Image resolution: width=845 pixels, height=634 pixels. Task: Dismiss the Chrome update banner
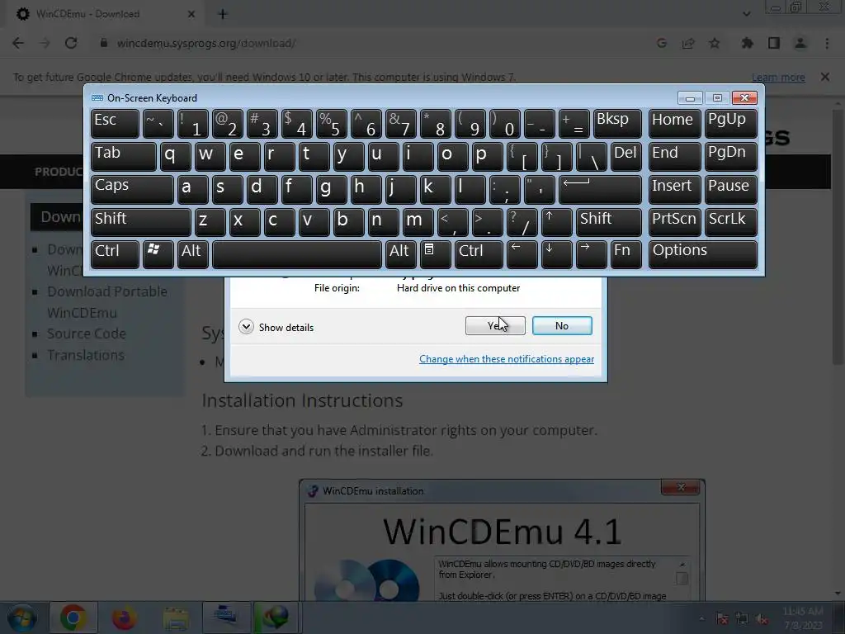pyautogui.click(x=825, y=77)
